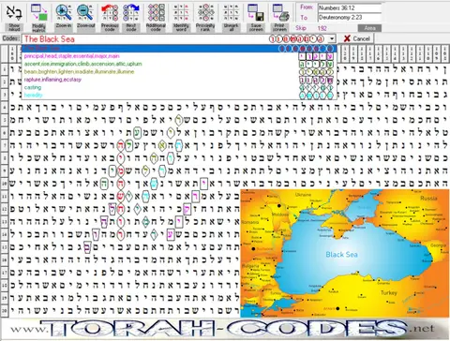Click row number 20 header
The image size is (450, 341).
pyautogui.click(x=4, y=311)
